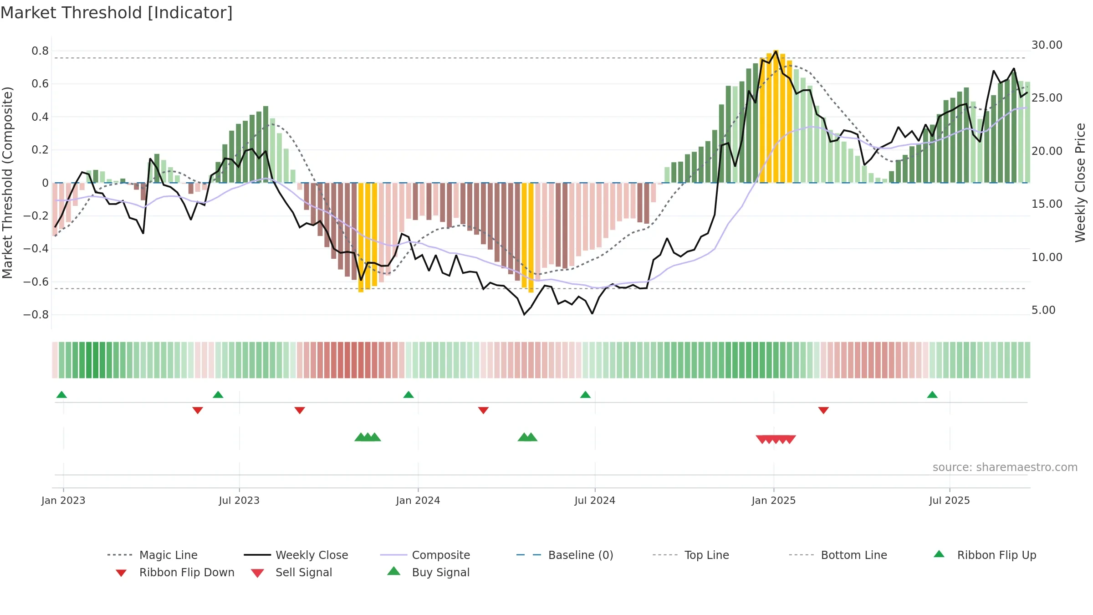Click the Ribbon Flip Down marker after Jan 2025
The image size is (1093, 615).
(823, 410)
